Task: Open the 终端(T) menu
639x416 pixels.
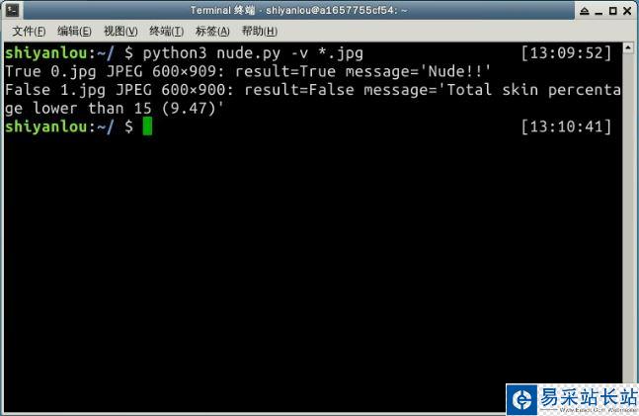Action: click(166, 32)
